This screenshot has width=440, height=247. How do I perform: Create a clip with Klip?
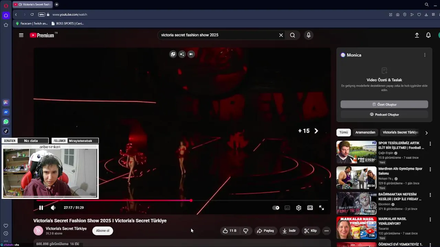coord(310,231)
